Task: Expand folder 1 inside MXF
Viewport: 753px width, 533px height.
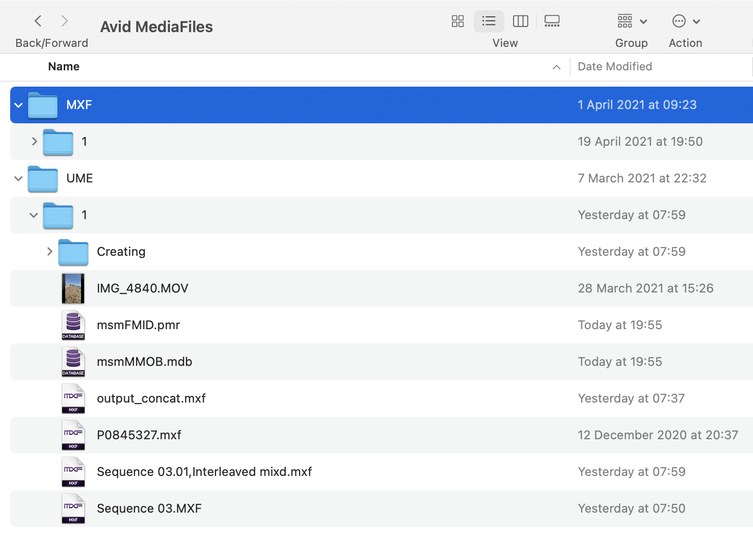Action: pyautogui.click(x=34, y=141)
